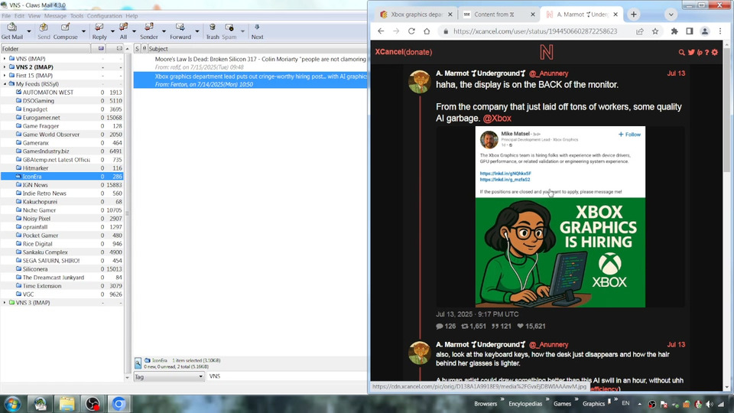Open the Reply dropdown arrow
The height and width of the screenshot is (413, 734).
[112, 31]
